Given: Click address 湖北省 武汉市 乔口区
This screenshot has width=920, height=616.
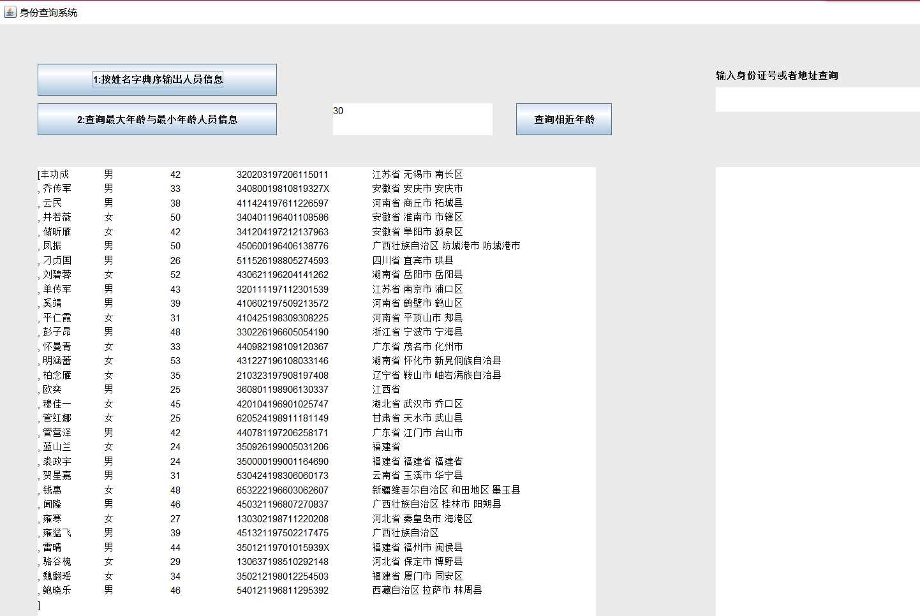Looking at the screenshot, I should (x=417, y=404).
